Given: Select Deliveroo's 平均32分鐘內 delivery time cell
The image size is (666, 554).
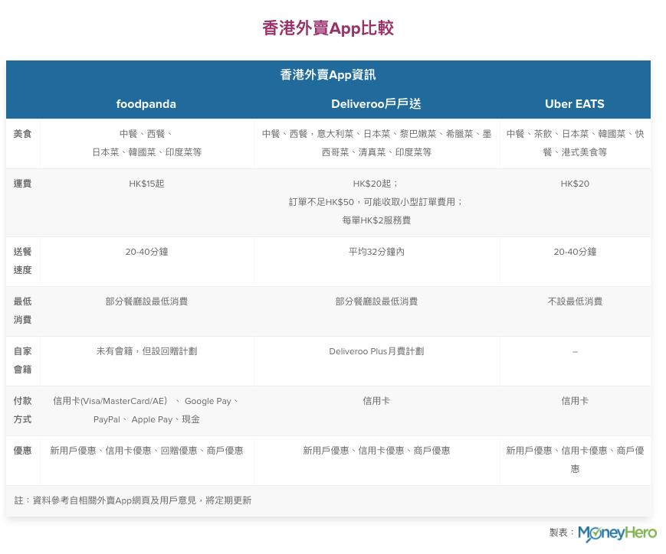Looking at the screenshot, I should [376, 251].
